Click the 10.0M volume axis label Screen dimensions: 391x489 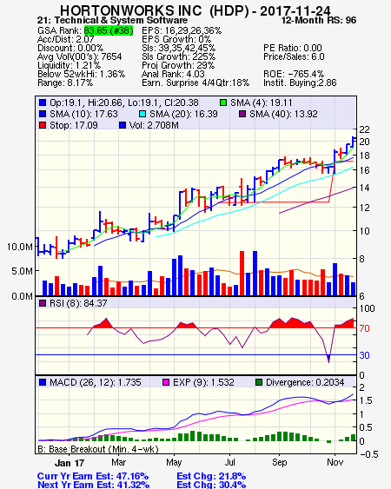click(20, 247)
